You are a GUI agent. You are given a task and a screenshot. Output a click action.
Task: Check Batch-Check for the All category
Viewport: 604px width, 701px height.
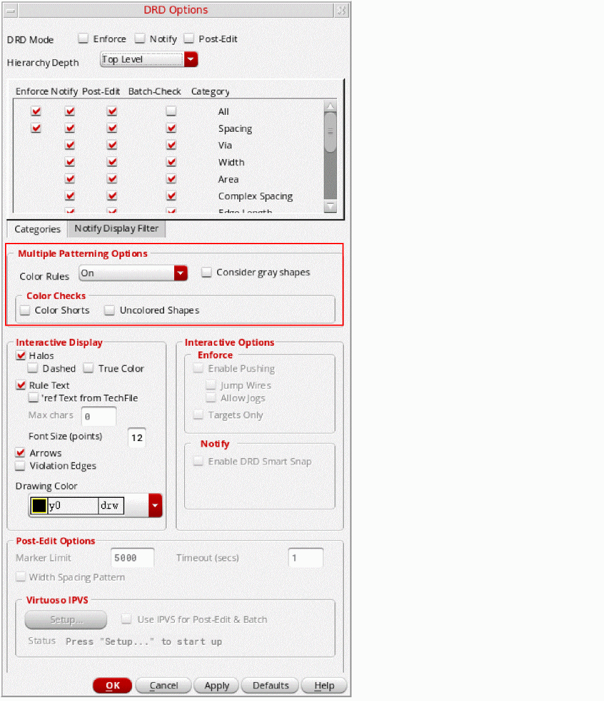(171, 111)
